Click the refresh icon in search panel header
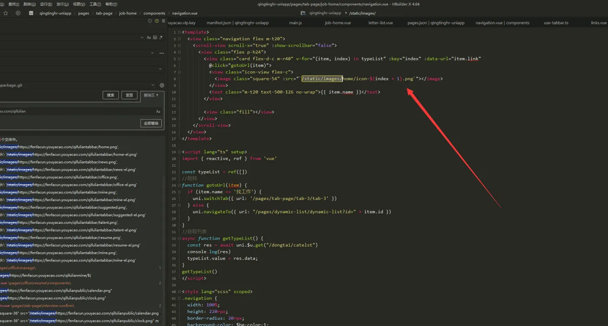Image resolution: width=608 pixels, height=326 pixels. click(150, 21)
